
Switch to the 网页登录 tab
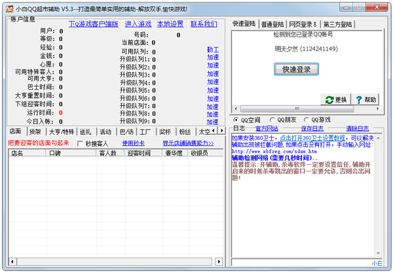click(x=303, y=24)
